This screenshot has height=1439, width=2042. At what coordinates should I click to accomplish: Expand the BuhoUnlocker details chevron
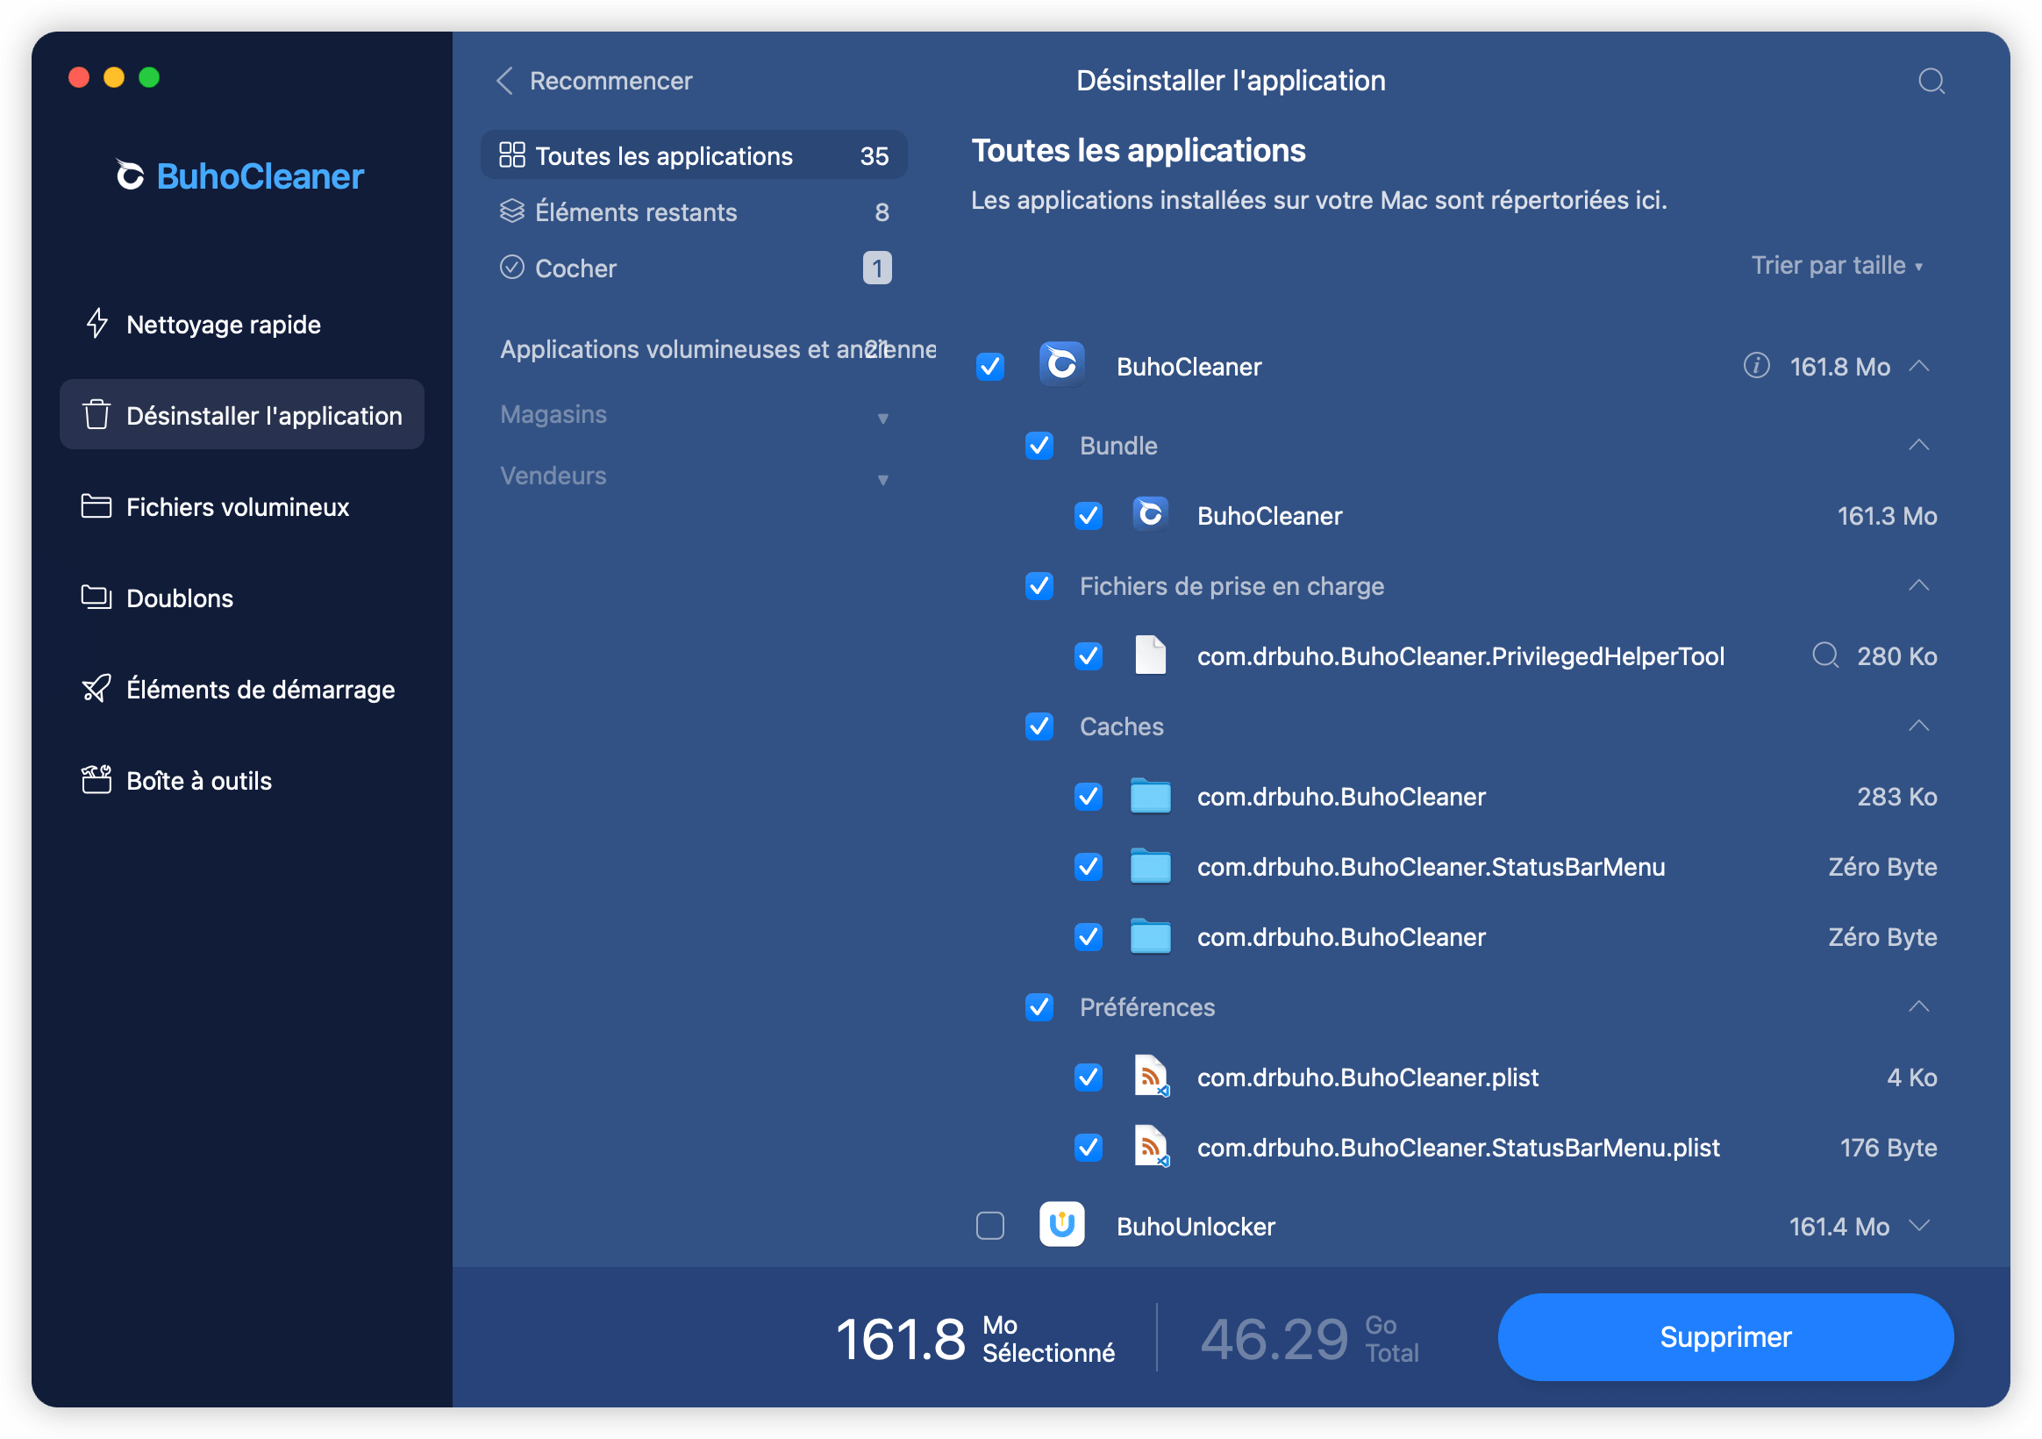[x=1918, y=1225]
